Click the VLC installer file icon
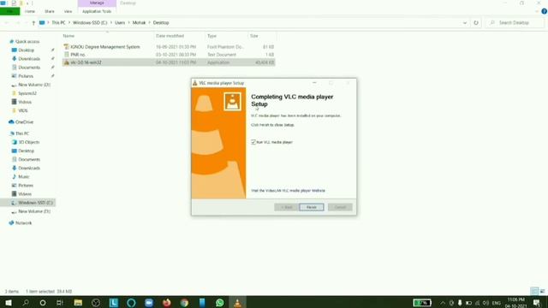 click(x=67, y=62)
